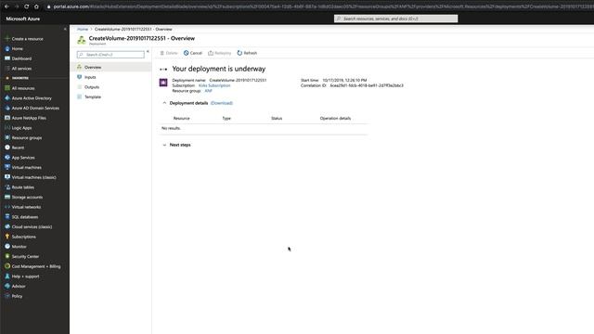594x334 pixels.
Task: Click the blade Search (Cmd+/) field
Action: coord(110,55)
